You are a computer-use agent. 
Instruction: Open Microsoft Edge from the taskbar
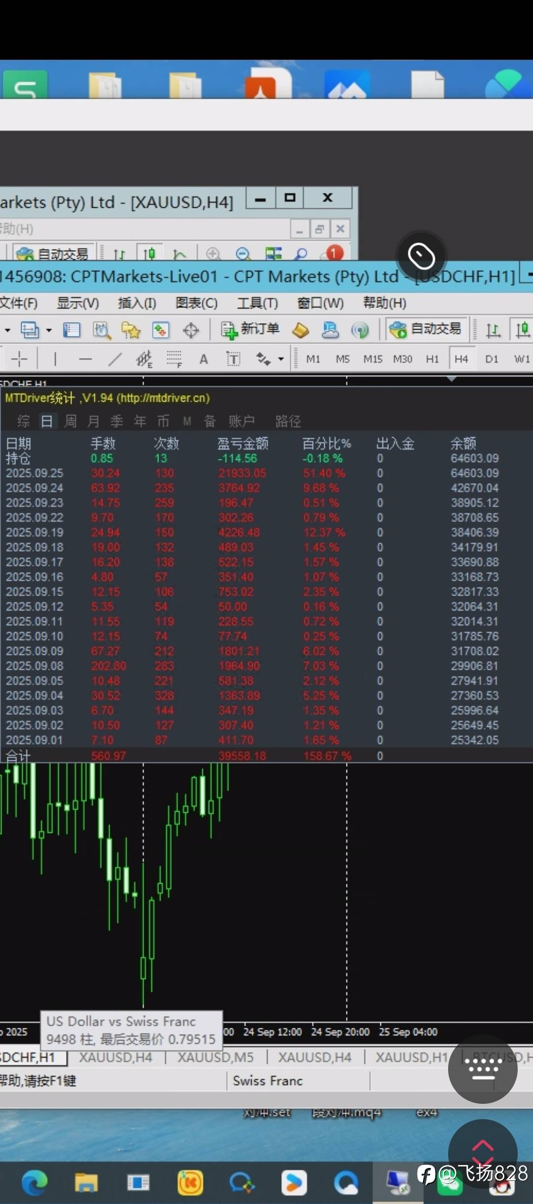pos(35,1183)
